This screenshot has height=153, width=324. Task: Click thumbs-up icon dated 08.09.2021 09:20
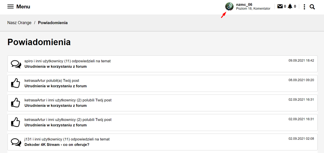16,83
